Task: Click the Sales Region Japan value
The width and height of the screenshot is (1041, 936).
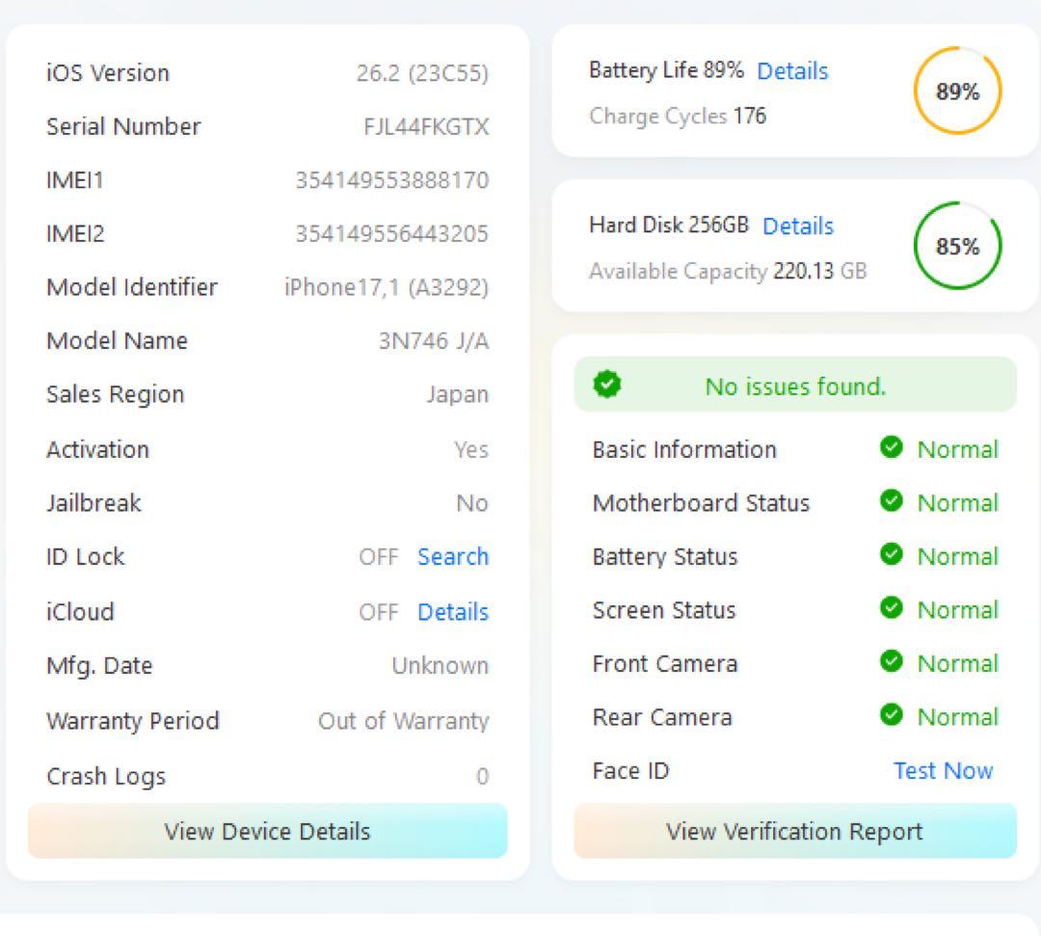Action: click(x=458, y=394)
